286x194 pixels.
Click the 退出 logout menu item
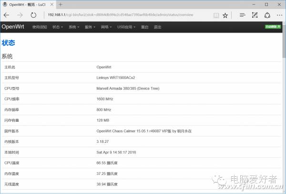(157, 27)
